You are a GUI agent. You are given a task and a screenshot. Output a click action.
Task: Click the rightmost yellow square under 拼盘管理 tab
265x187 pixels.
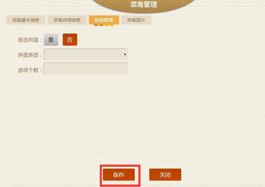tap(112, 25)
